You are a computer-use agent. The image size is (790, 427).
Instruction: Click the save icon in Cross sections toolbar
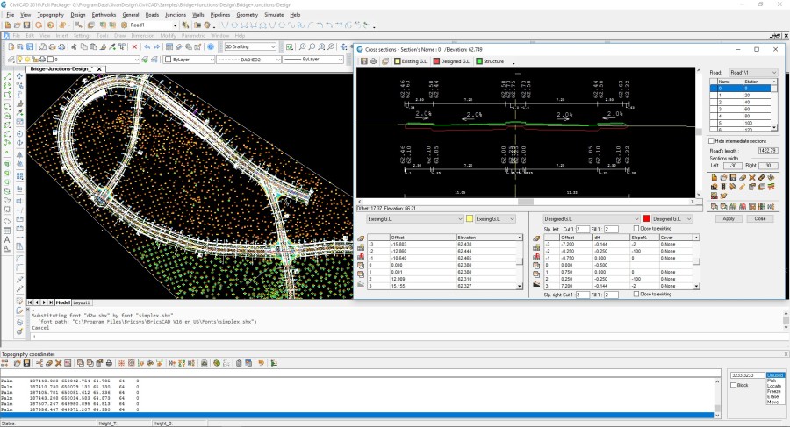[x=363, y=61]
